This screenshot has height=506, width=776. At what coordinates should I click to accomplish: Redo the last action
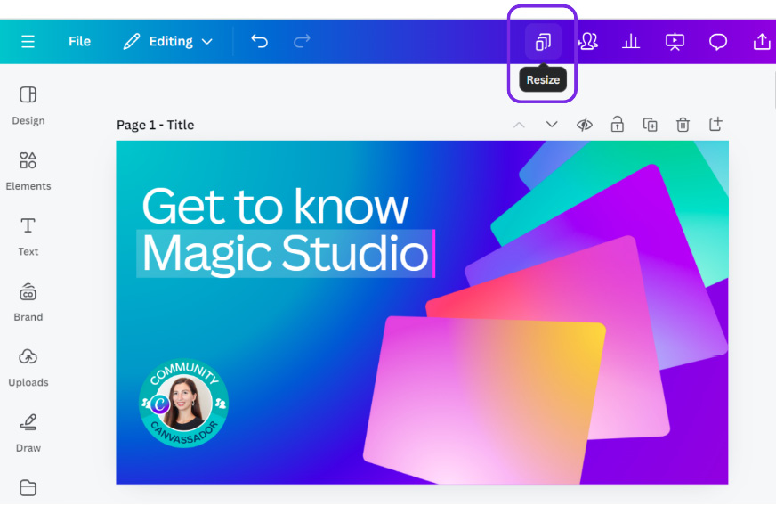pyautogui.click(x=302, y=41)
